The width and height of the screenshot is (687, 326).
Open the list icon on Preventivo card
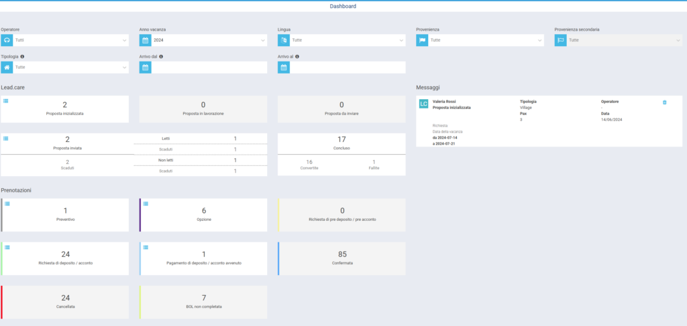click(8, 203)
